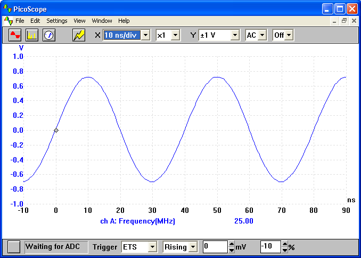Decrease the trigger threshold mV value
The width and height of the screenshot is (361, 258).
click(232, 250)
